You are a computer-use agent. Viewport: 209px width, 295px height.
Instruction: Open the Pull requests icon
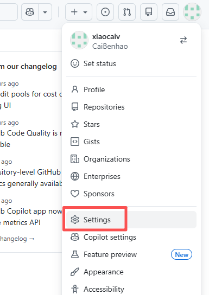point(127,12)
